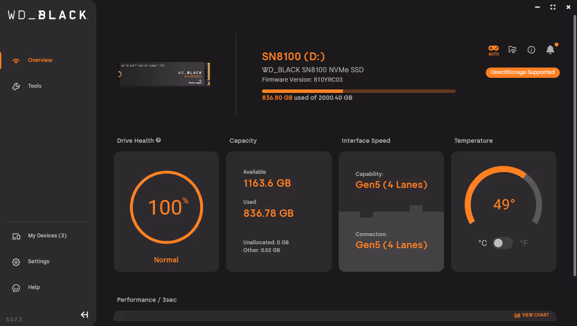Expand the Performance chart section

pyautogui.click(x=532, y=314)
